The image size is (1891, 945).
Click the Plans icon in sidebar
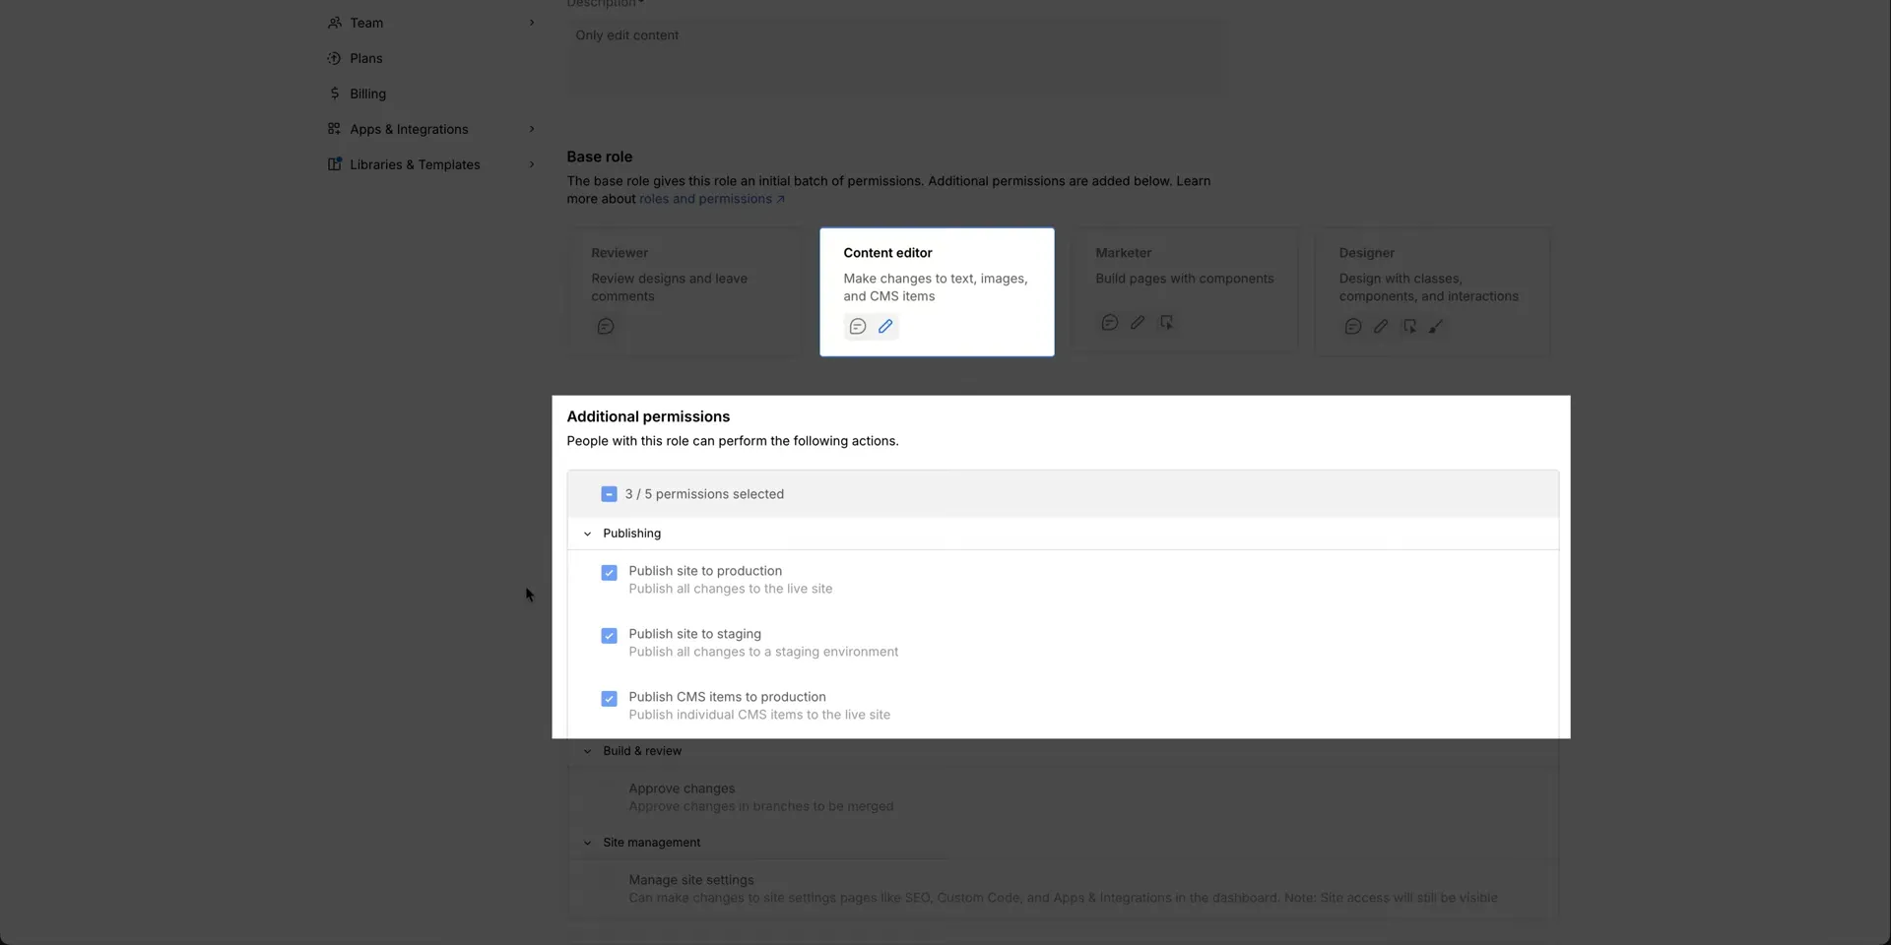point(335,58)
